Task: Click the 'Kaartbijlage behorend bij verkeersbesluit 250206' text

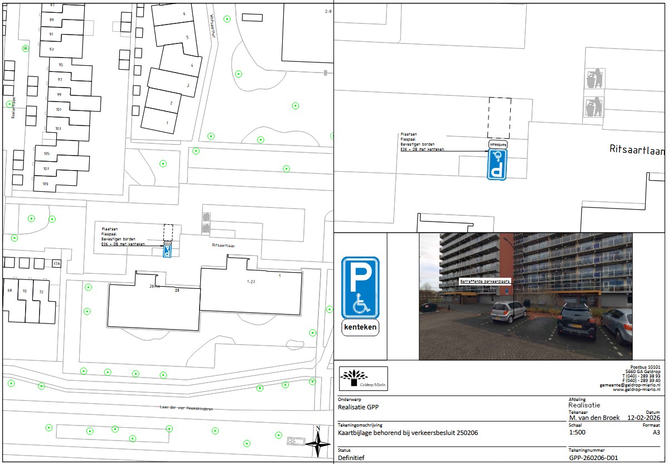Action: [x=408, y=433]
